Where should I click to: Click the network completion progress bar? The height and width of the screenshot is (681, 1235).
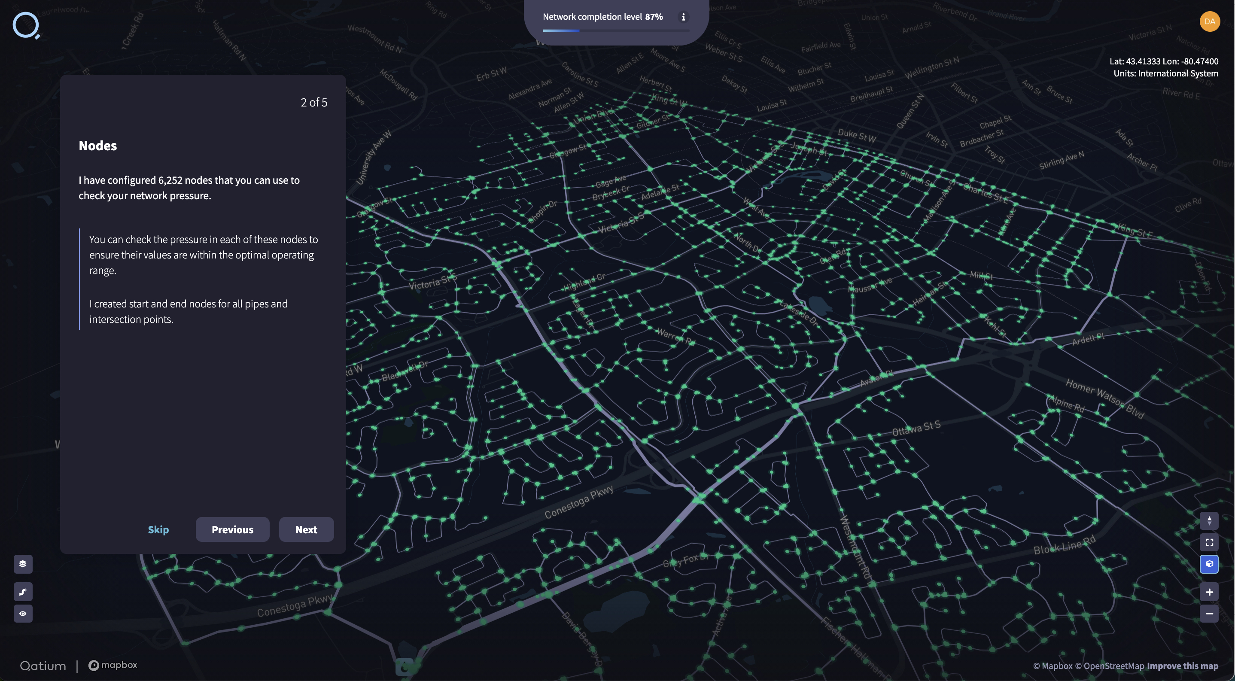pos(616,30)
